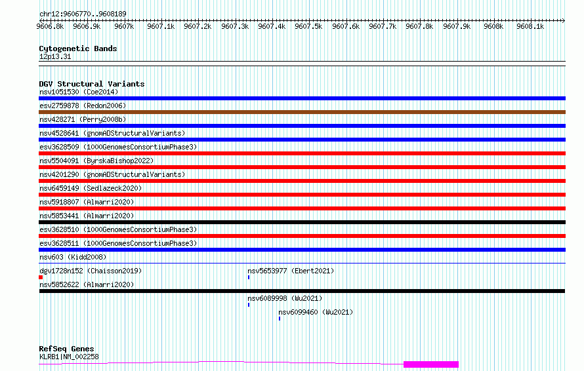This screenshot has height=371, width=584.
Task: Click the chr12:9606770..9608189 coordinate label
Action: coord(83,14)
